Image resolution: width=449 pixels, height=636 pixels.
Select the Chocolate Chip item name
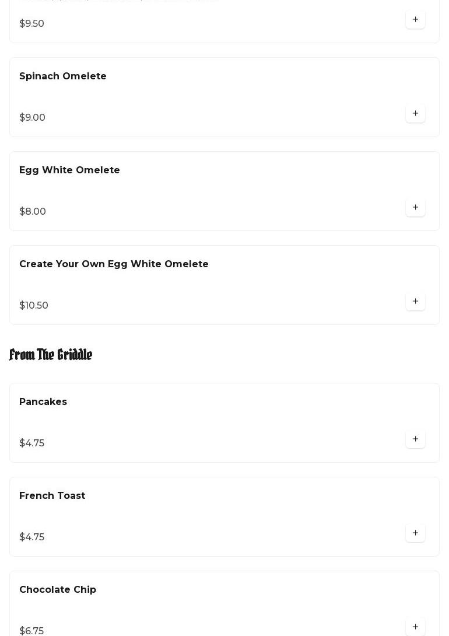click(58, 590)
